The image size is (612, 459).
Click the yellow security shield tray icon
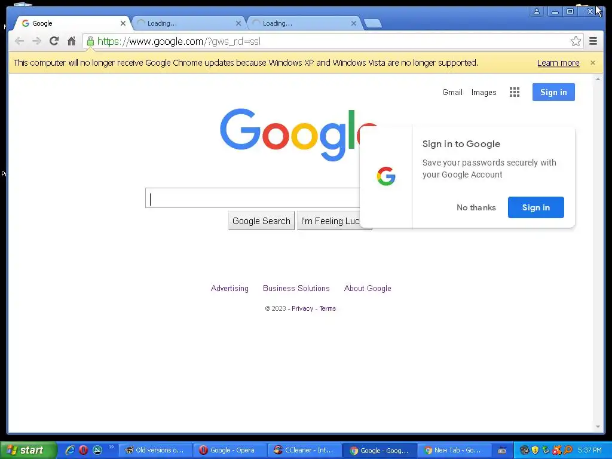click(535, 450)
